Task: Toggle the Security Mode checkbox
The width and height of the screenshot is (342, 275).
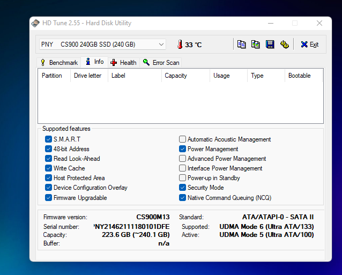Action: [x=182, y=187]
